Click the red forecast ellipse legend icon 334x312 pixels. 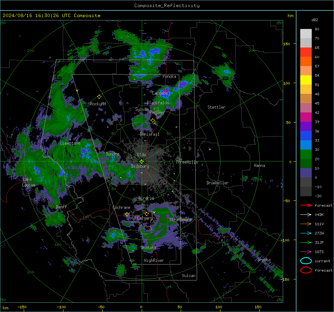(306, 270)
